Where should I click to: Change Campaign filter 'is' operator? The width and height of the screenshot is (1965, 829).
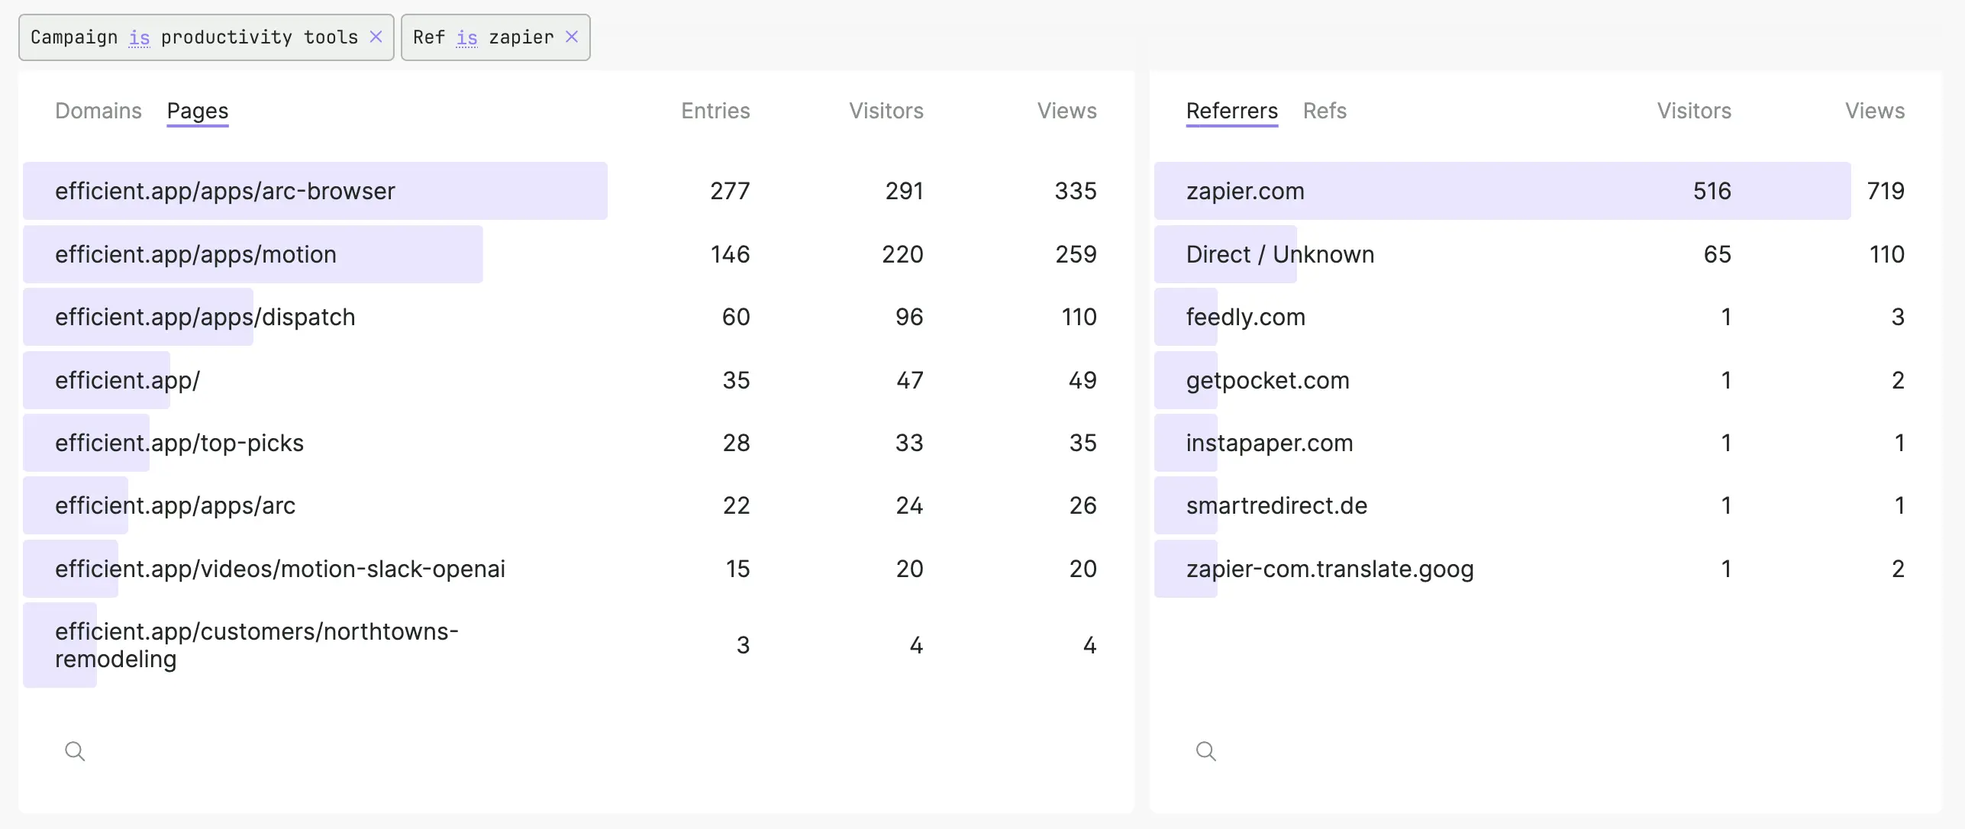pyautogui.click(x=139, y=37)
